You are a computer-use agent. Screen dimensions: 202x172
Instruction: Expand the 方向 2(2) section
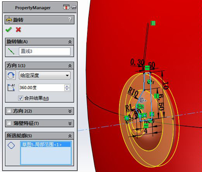point(70,111)
